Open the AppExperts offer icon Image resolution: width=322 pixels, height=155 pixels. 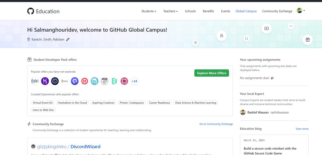[x=35, y=81]
